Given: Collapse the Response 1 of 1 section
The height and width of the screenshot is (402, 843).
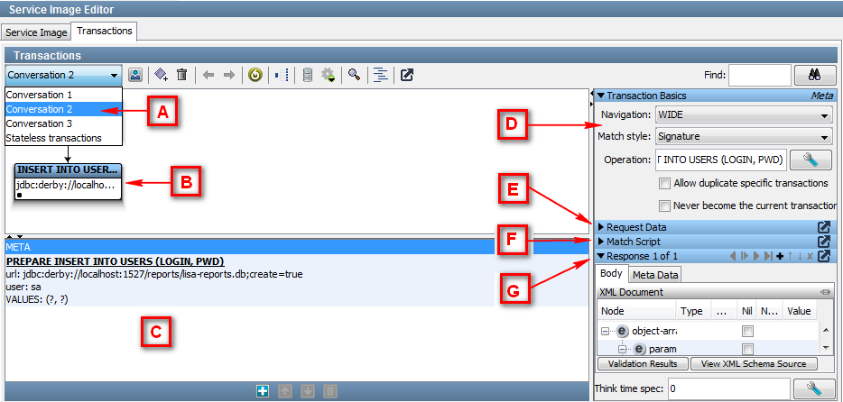Looking at the screenshot, I should [x=601, y=256].
